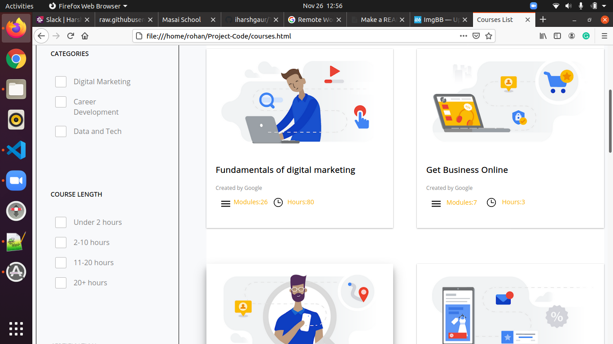
Task: Click the clock icon on Get Business Online card
Action: pyautogui.click(x=491, y=202)
